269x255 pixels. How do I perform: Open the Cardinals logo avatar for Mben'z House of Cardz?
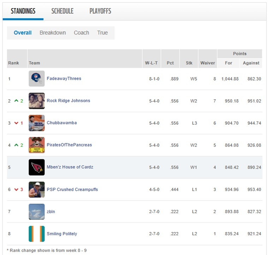(x=37, y=167)
